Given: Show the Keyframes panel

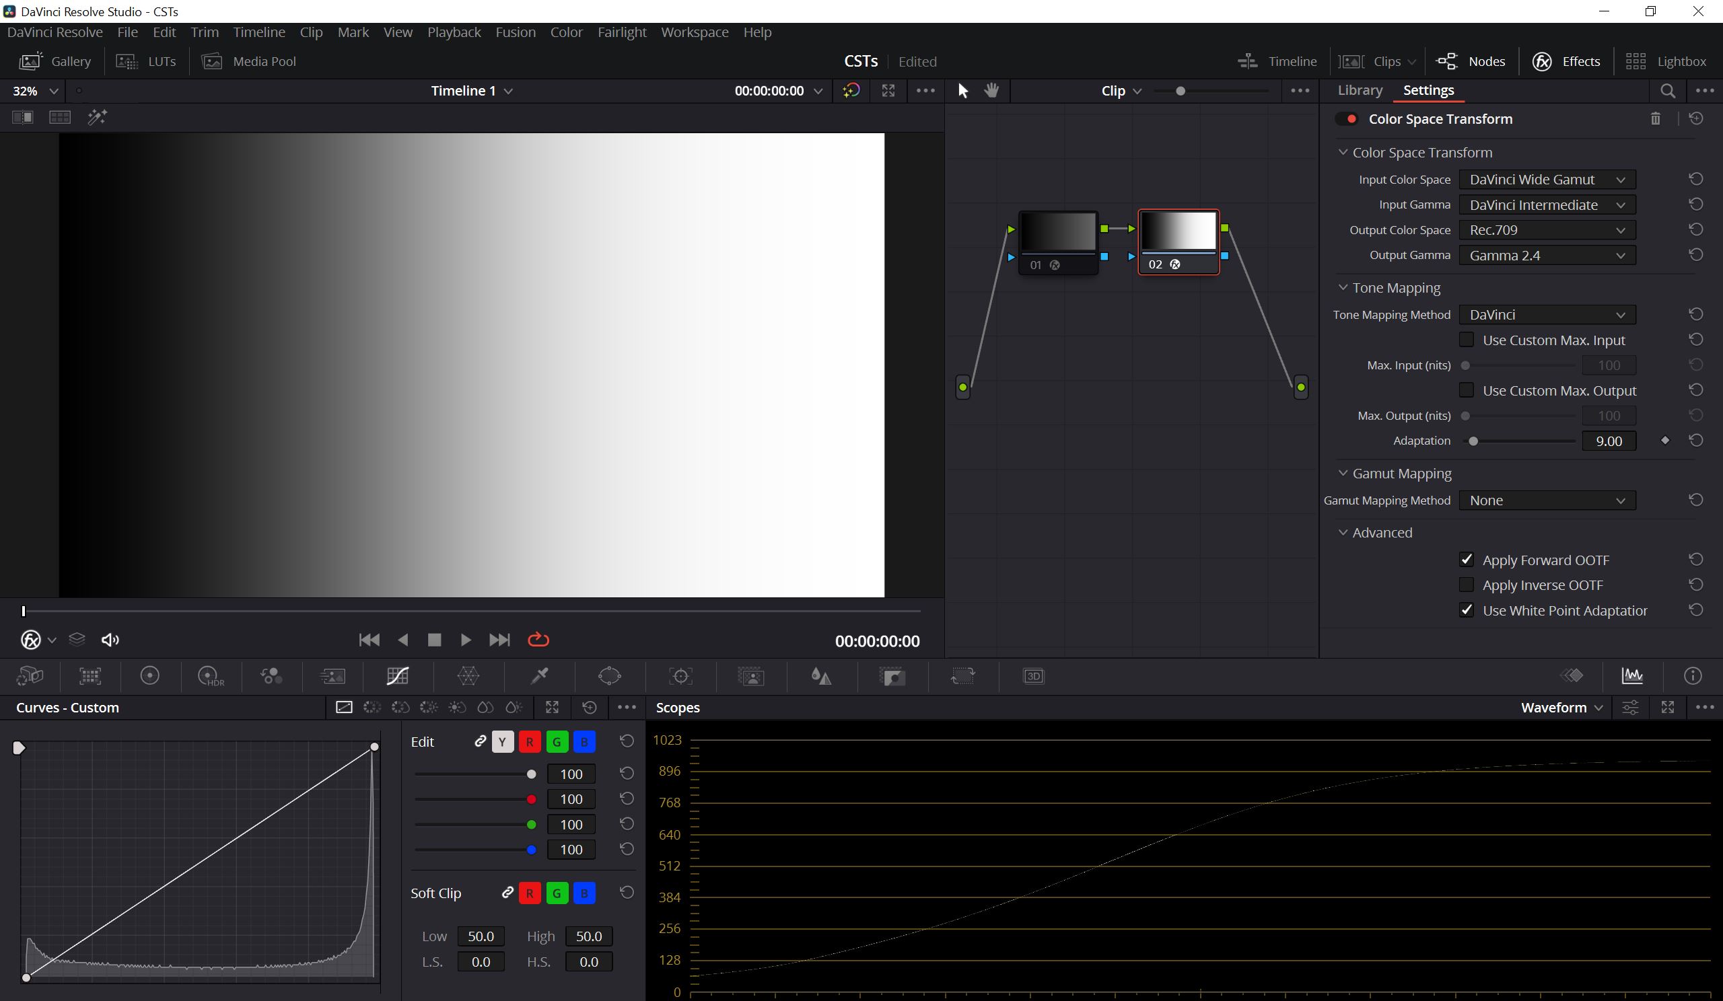Looking at the screenshot, I should 1571,676.
